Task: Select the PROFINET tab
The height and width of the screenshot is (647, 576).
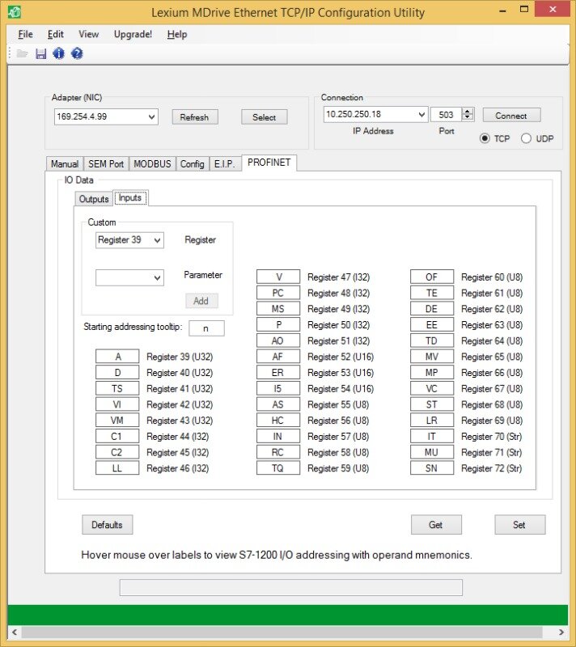Action: pyautogui.click(x=269, y=163)
